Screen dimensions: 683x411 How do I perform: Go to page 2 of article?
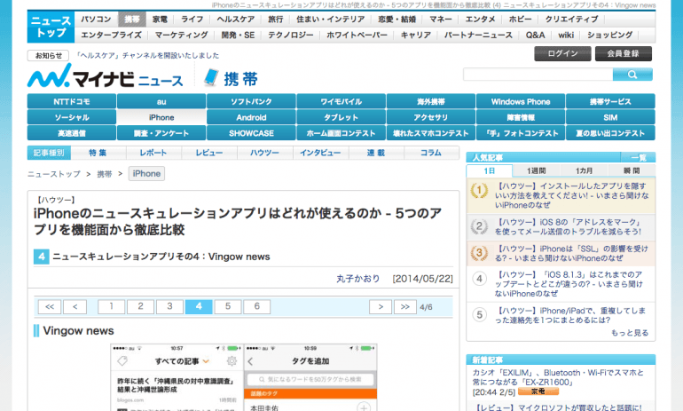click(140, 307)
